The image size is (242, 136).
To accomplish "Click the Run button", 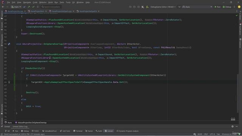I will 217,7.
